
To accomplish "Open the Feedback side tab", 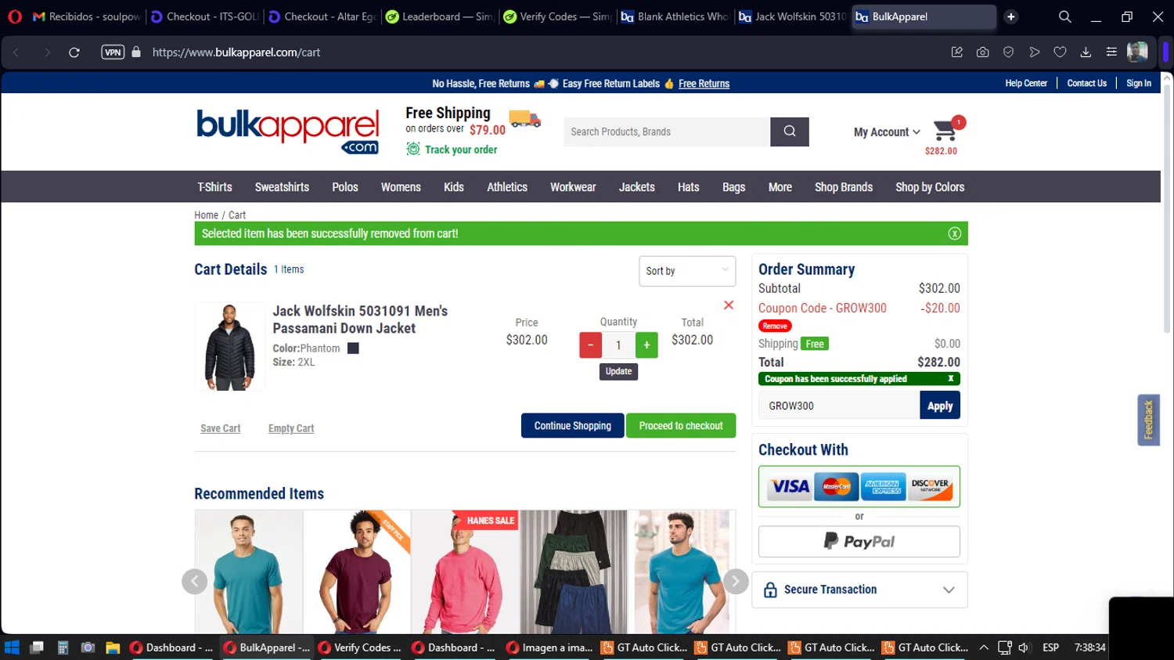I will coord(1148,420).
